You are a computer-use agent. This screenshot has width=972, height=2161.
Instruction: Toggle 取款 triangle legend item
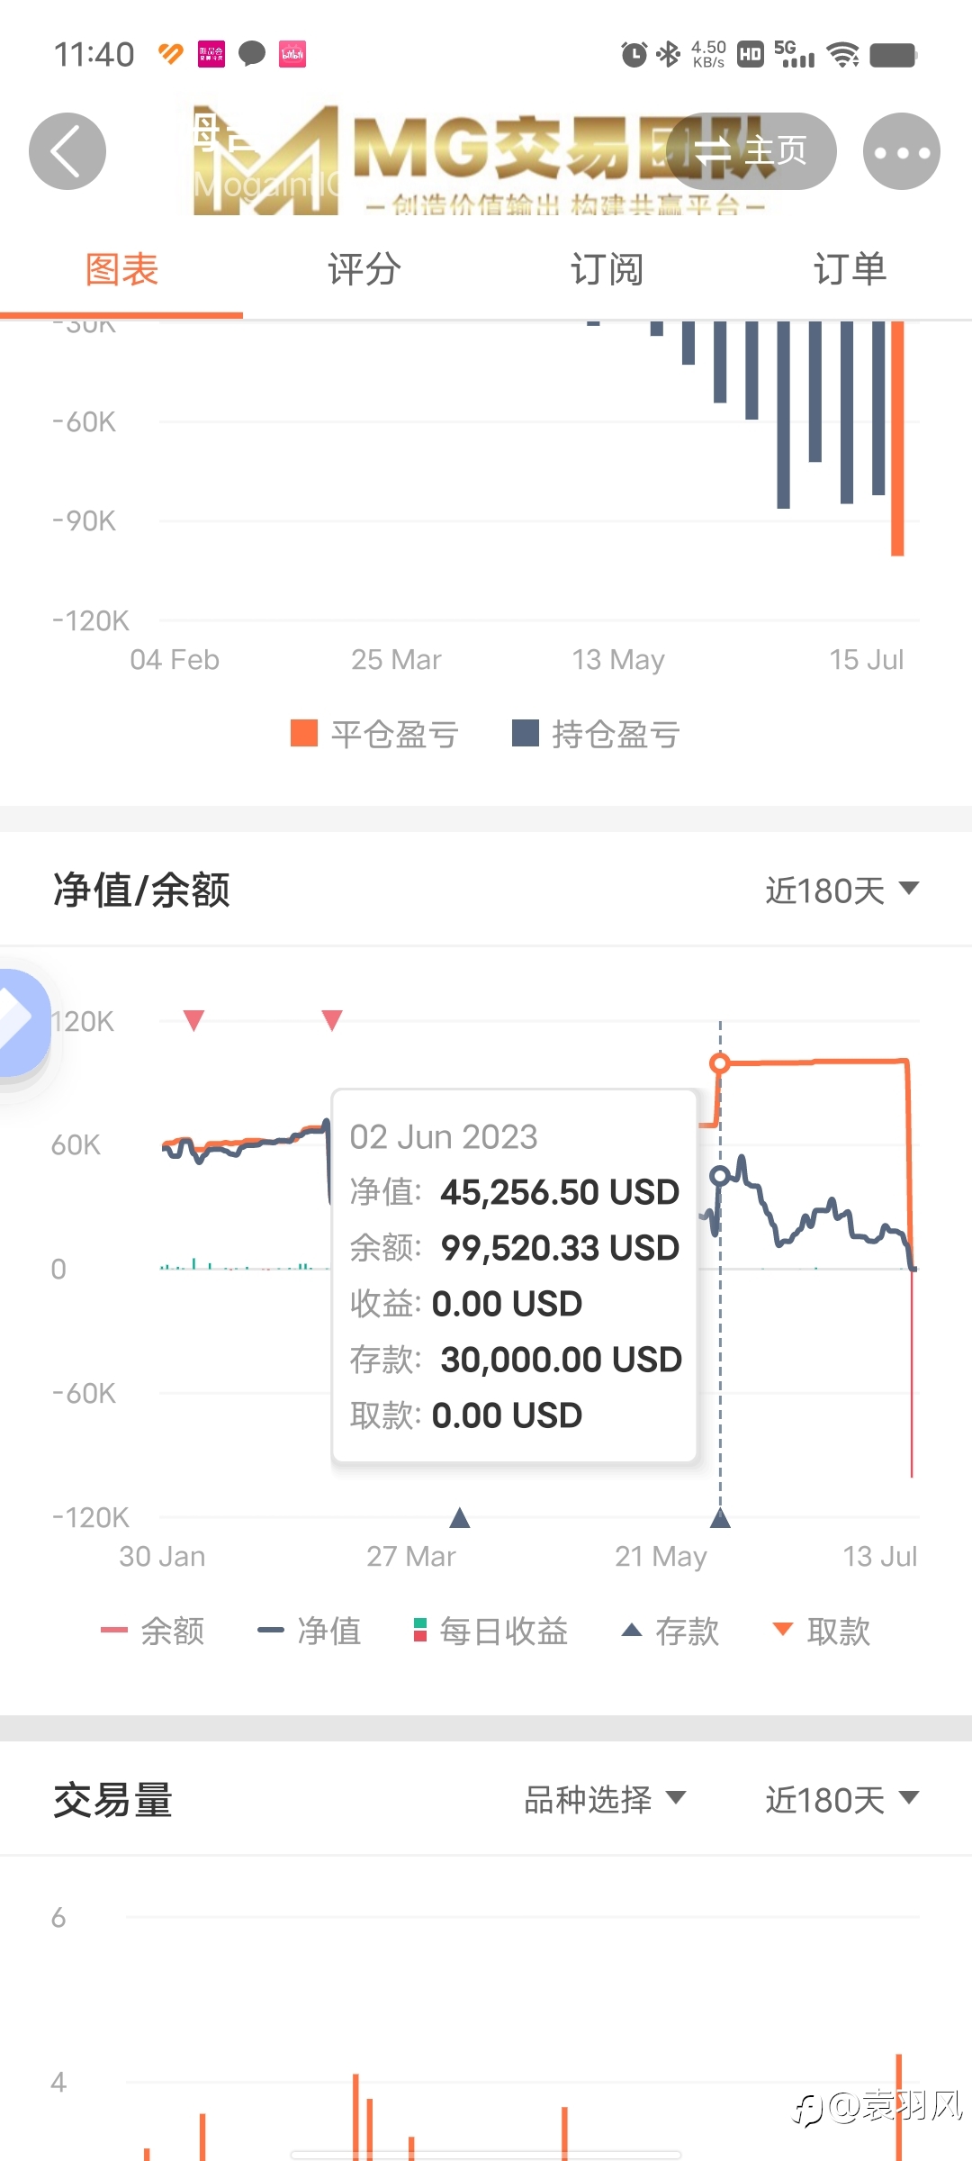[822, 1631]
